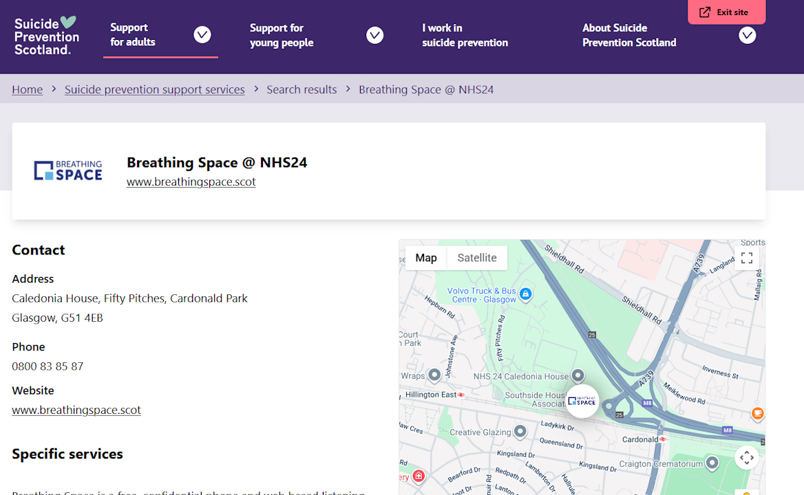This screenshot has height=495, width=804.
Task: Click the red pin near Bearford Dr
Action: pos(419,476)
